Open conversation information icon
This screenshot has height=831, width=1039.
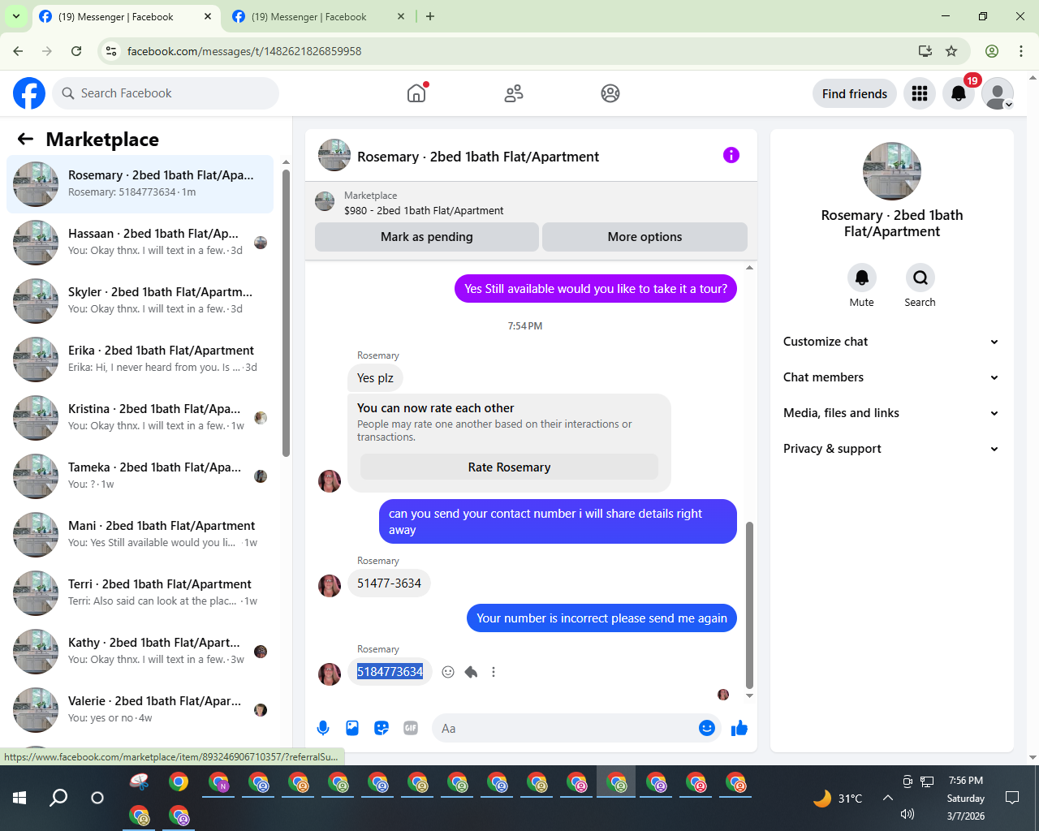click(731, 155)
